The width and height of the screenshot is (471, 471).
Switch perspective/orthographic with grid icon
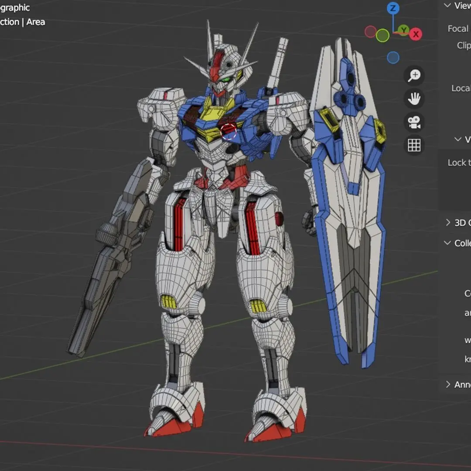[414, 145]
